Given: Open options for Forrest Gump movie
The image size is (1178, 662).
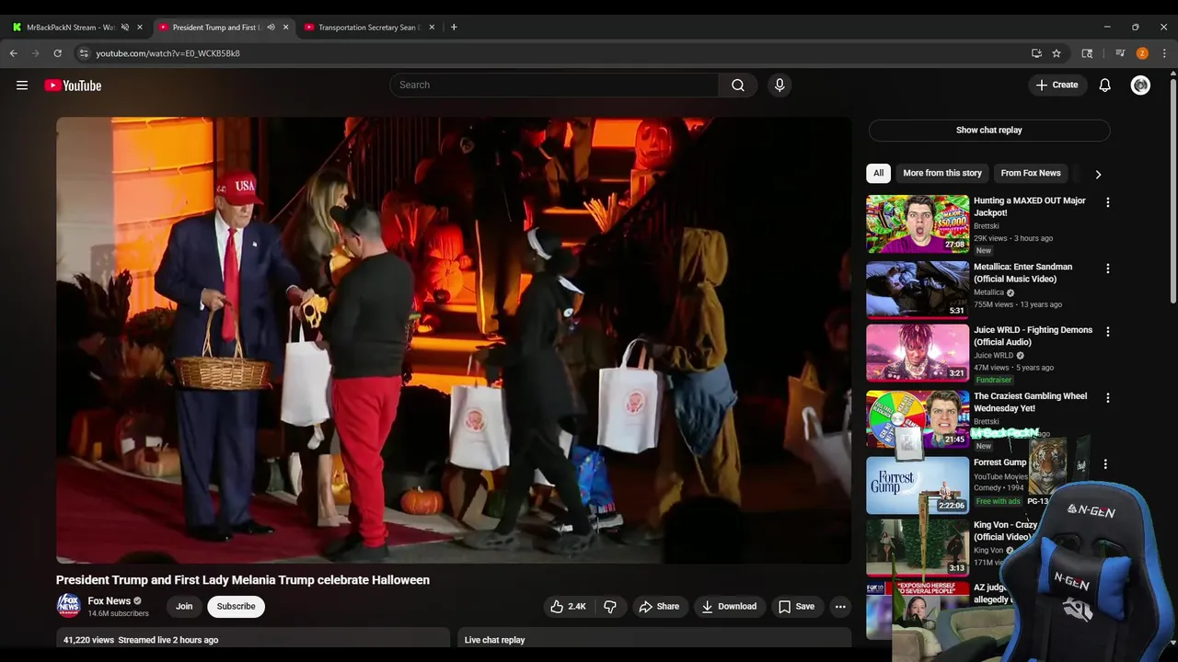Looking at the screenshot, I should coord(1105,464).
